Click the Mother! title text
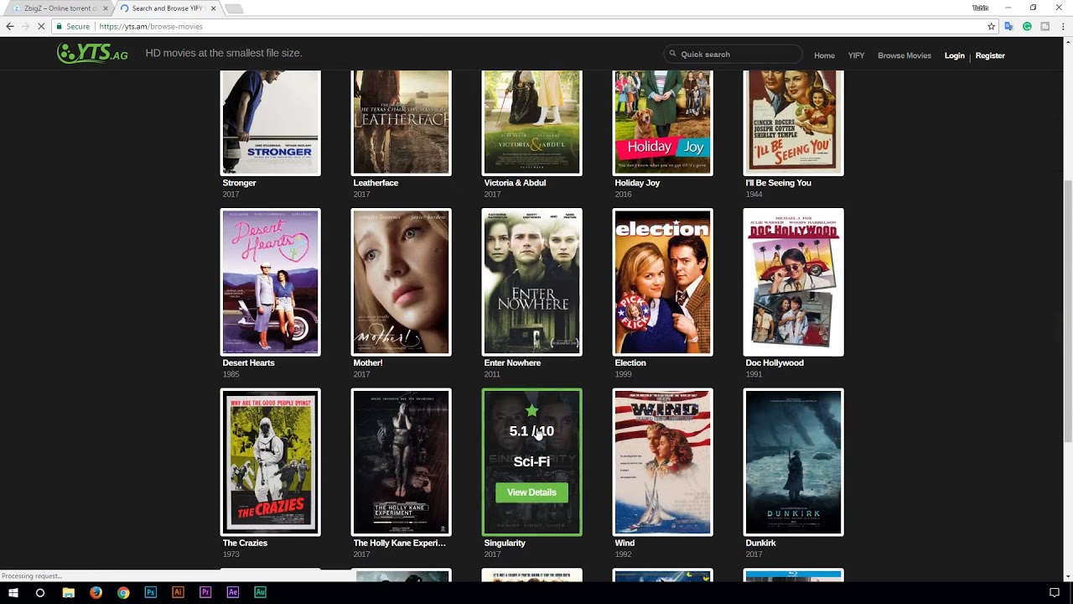This screenshot has height=604, width=1073. (367, 363)
